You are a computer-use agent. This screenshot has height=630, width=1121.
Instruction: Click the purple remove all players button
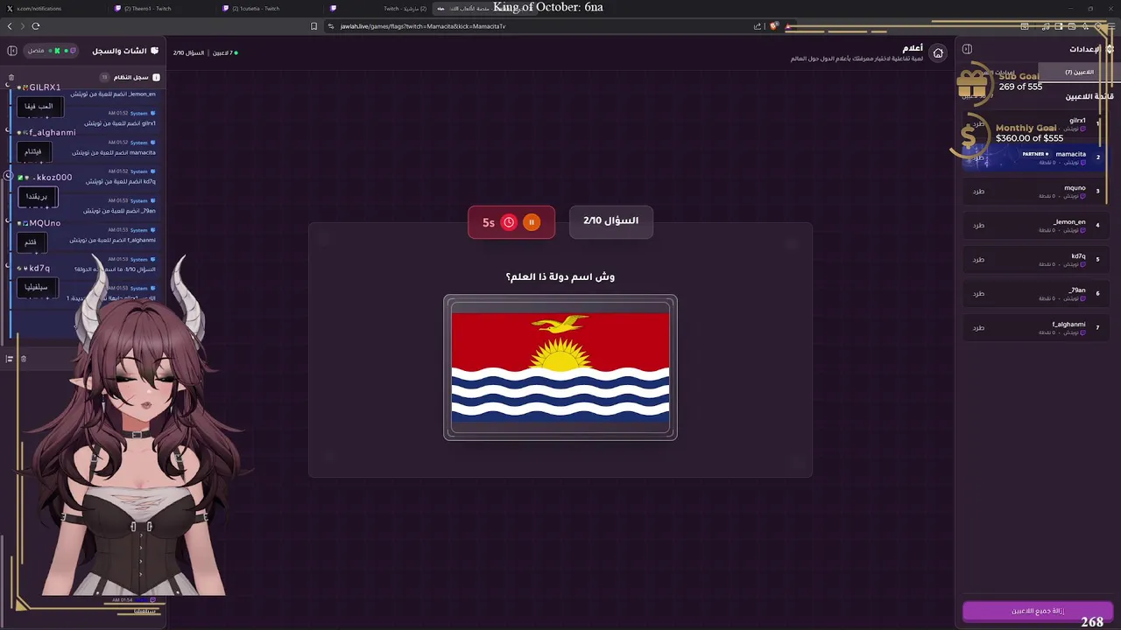pos(1037,611)
